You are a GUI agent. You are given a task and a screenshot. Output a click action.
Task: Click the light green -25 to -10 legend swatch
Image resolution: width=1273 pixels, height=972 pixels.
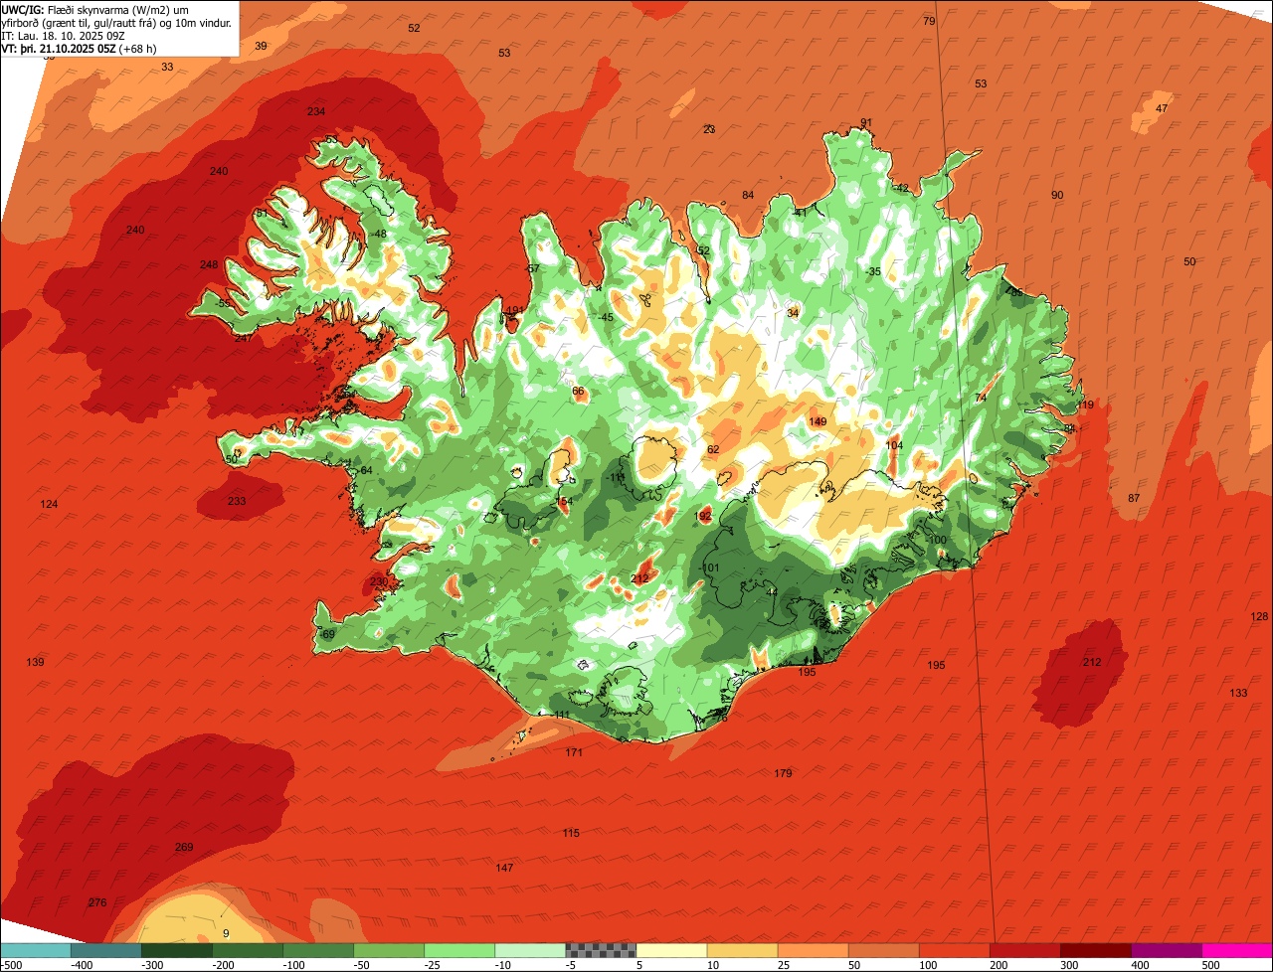459,950
